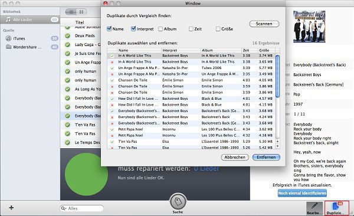Click the Backstreet Boys album cover thumbnail
The width and height of the screenshot is (354, 216).
tap(309, 27)
